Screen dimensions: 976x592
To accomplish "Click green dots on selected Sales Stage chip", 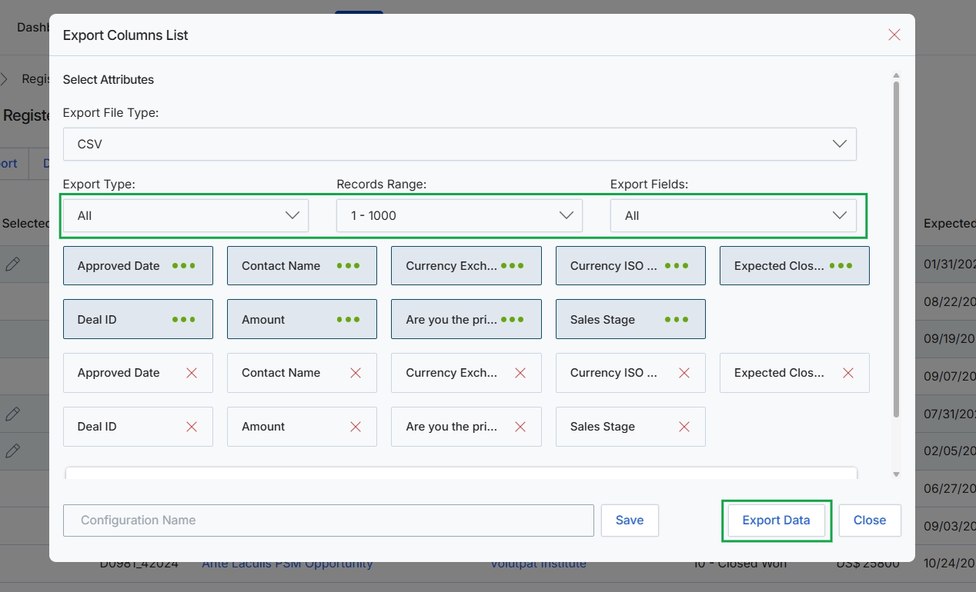I will 677,319.
